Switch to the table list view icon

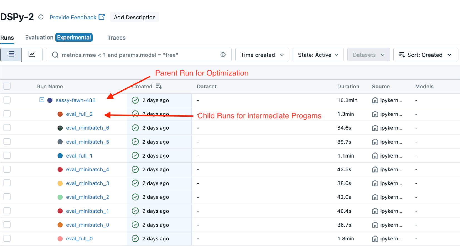(x=11, y=55)
